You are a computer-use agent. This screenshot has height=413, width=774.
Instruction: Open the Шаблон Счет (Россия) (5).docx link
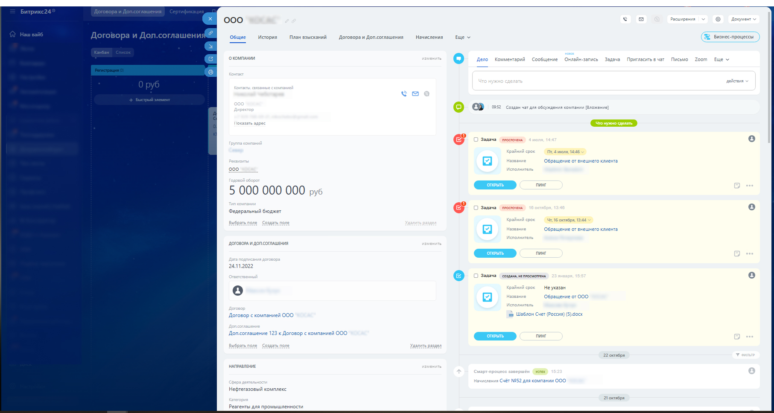click(549, 314)
